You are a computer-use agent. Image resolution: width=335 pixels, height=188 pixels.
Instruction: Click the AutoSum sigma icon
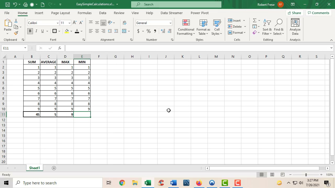[x=254, y=20]
